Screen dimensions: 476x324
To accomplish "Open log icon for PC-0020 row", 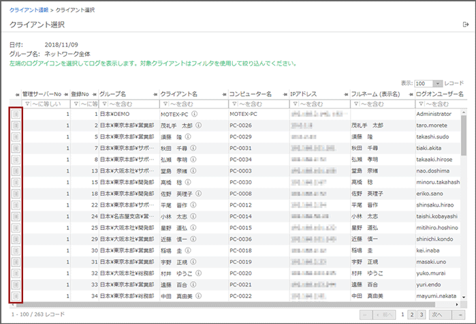I will 16,274.
